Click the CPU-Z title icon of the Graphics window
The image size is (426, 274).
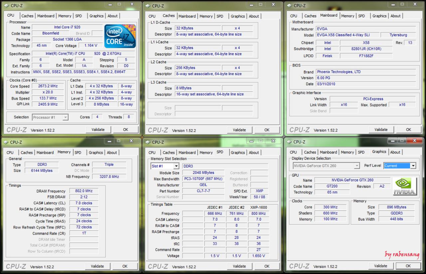point(289,142)
